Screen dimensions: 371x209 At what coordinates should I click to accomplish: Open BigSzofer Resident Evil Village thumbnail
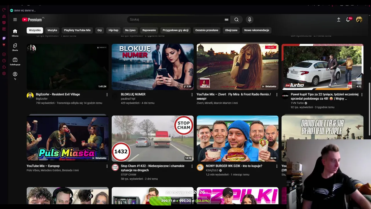(x=68, y=67)
